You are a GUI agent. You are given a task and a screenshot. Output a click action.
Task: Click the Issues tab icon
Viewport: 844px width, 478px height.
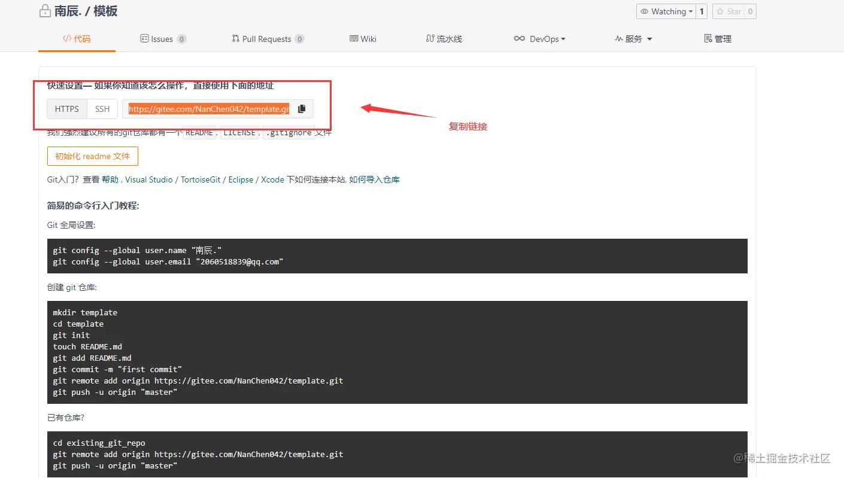coord(144,39)
